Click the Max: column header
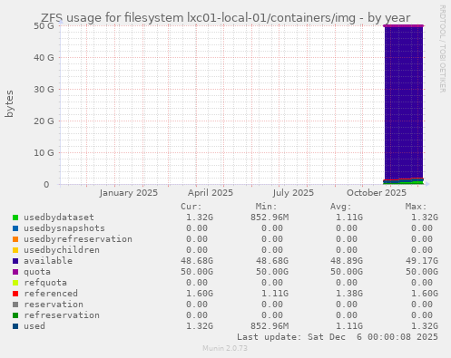This screenshot has width=451, height=358. tap(416, 207)
